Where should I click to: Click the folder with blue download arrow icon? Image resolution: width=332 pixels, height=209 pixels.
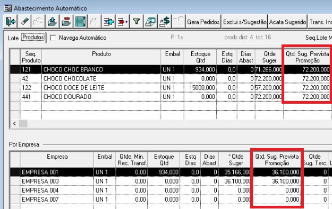pos(52,22)
